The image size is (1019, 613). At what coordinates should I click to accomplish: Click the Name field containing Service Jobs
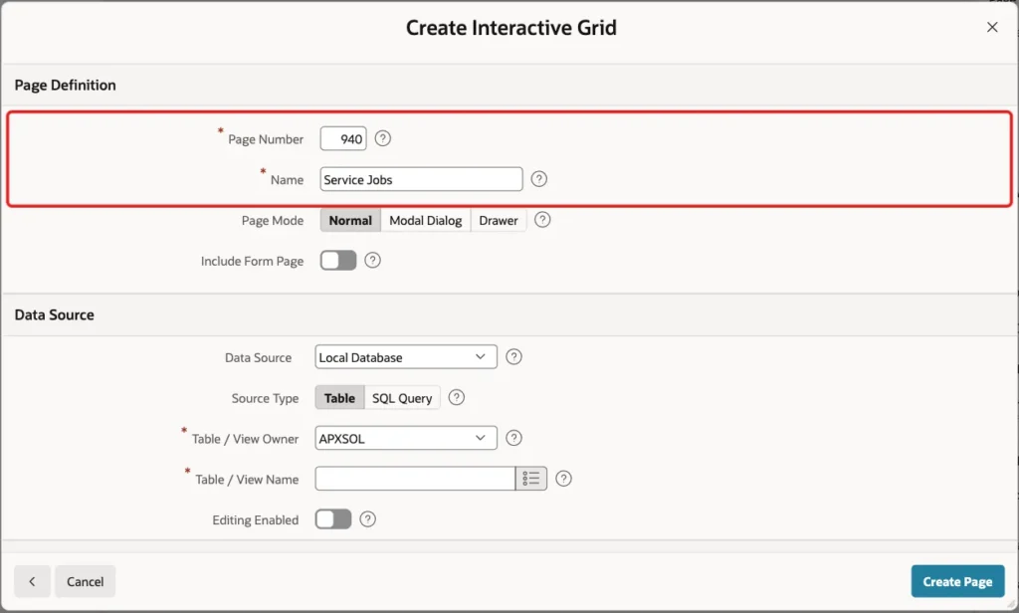tap(421, 179)
